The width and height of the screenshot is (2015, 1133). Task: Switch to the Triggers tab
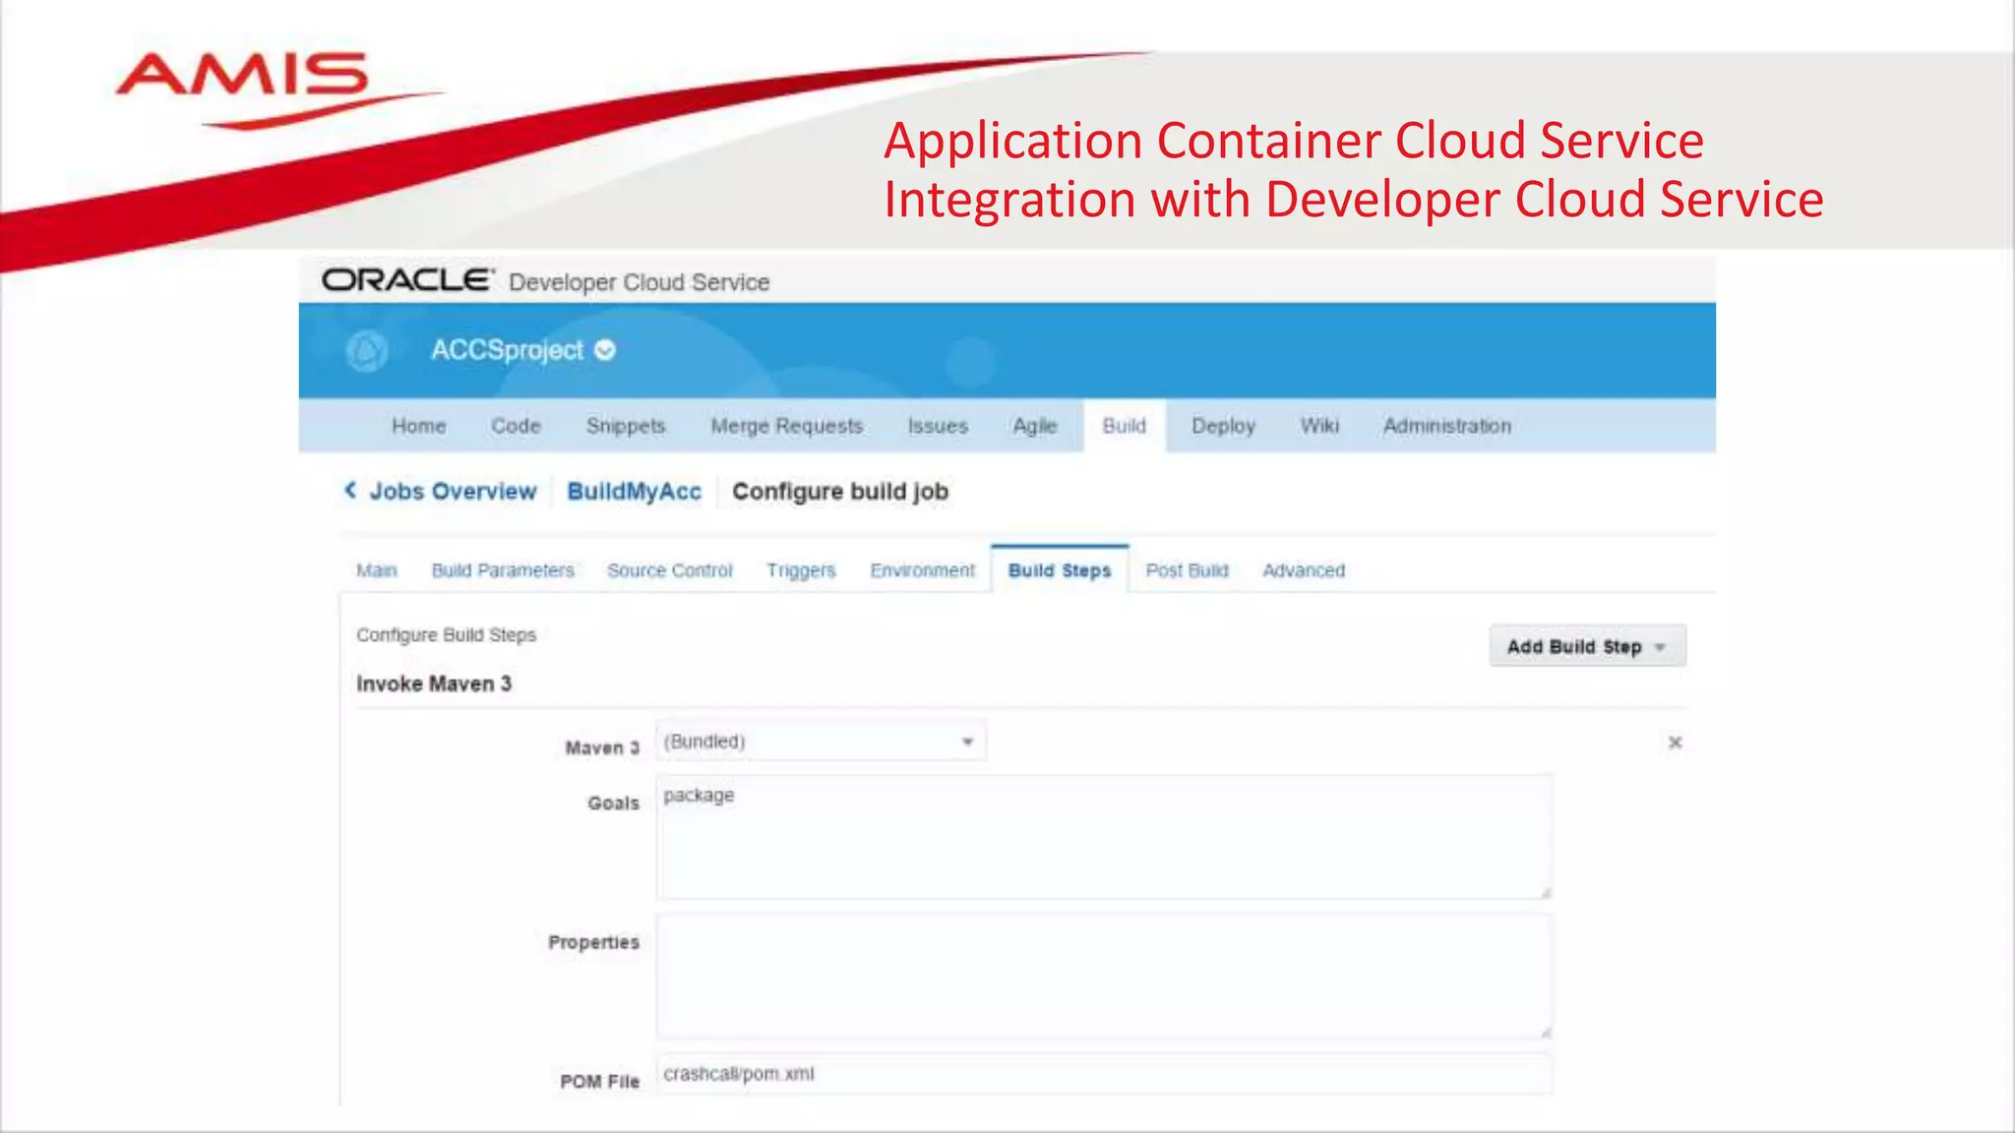click(801, 570)
